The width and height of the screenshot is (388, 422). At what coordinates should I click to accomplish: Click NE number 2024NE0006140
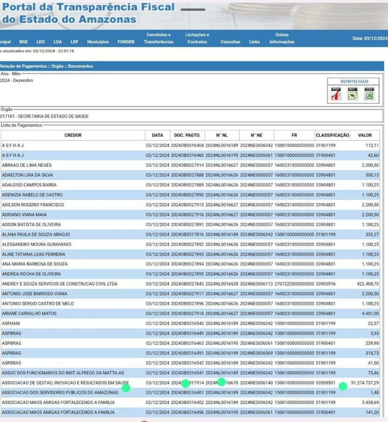pyautogui.click(x=256, y=383)
